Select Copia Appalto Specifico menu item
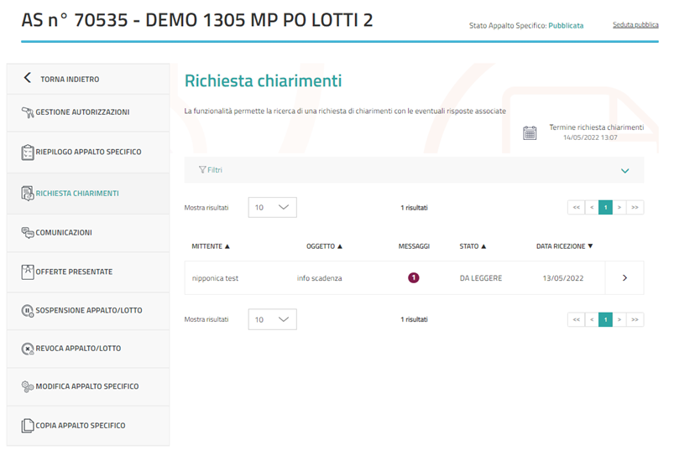 [81, 426]
